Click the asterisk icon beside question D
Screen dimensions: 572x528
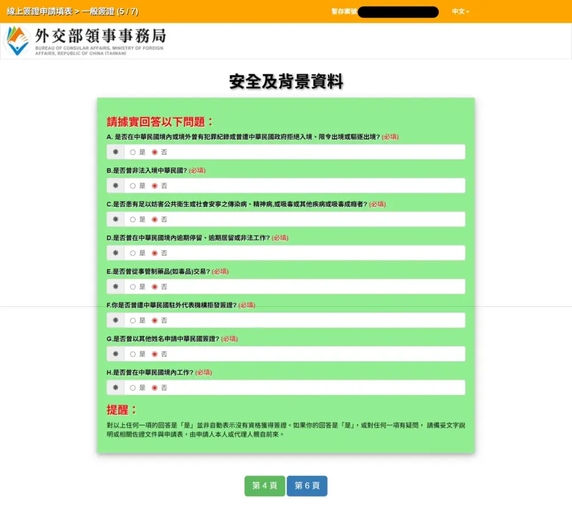point(115,253)
